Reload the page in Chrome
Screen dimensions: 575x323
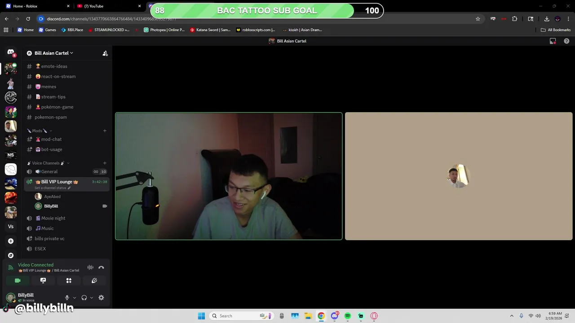[x=28, y=19]
